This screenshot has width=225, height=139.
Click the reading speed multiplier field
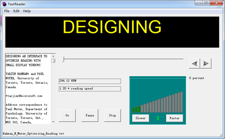(90, 89)
